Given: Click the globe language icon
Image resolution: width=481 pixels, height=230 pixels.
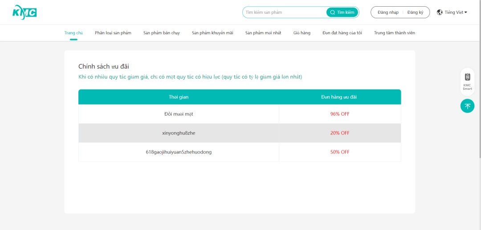Looking at the screenshot, I should point(440,12).
